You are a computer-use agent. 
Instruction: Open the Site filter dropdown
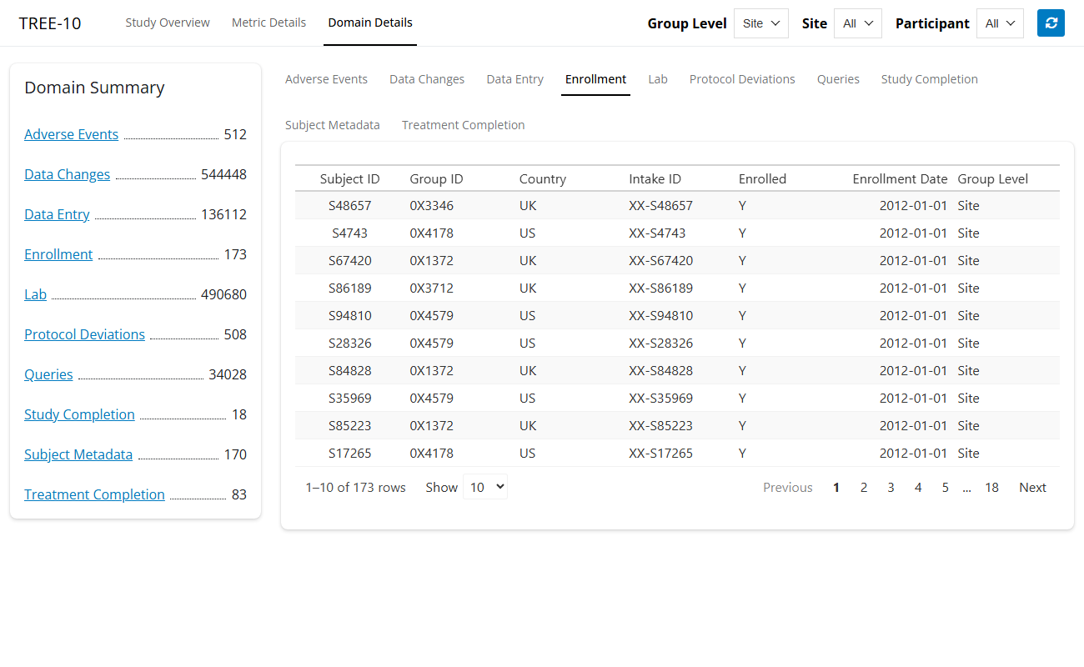(858, 23)
